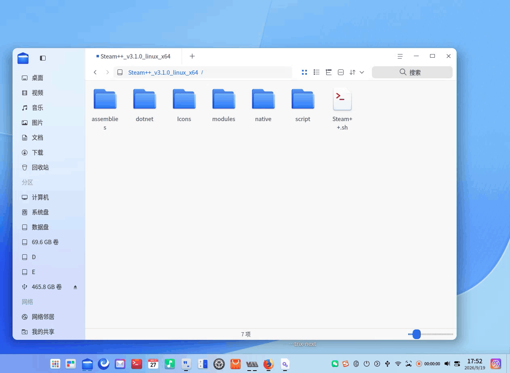Select the native folder
Image resolution: width=510 pixels, height=373 pixels.
[263, 105]
